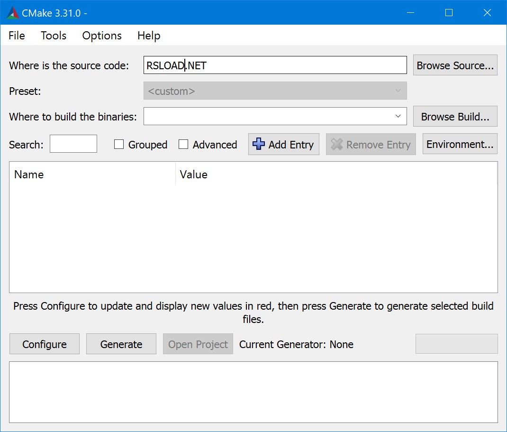Viewport: 507px width, 432px height.
Task: Open the Help menu
Action: 148,36
